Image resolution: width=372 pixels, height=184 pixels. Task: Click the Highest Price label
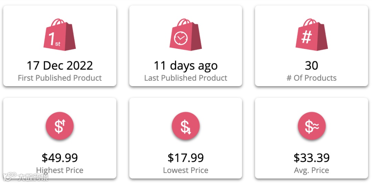(60, 170)
